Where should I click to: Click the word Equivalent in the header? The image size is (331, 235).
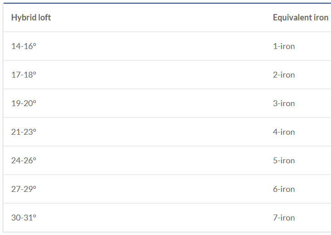click(x=292, y=18)
